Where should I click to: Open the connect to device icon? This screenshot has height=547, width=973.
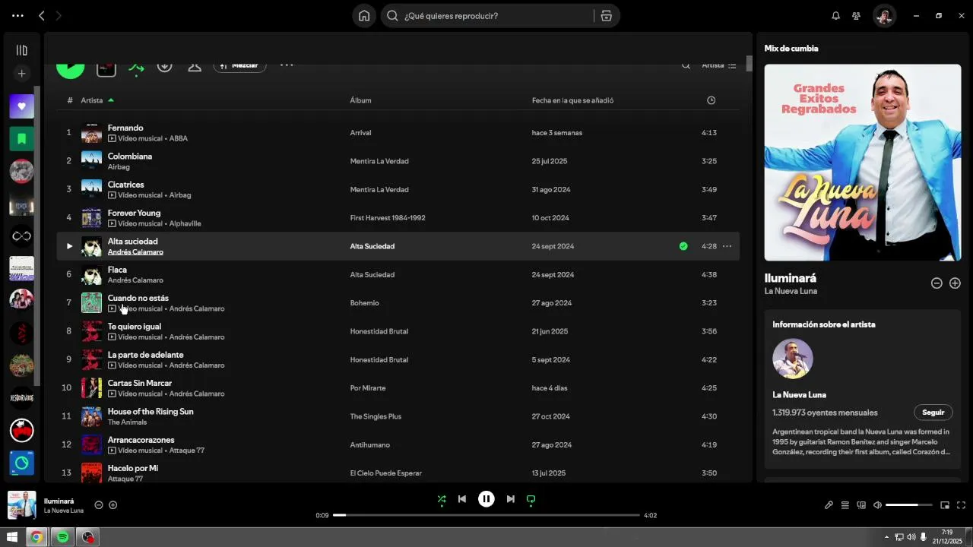pos(861,505)
